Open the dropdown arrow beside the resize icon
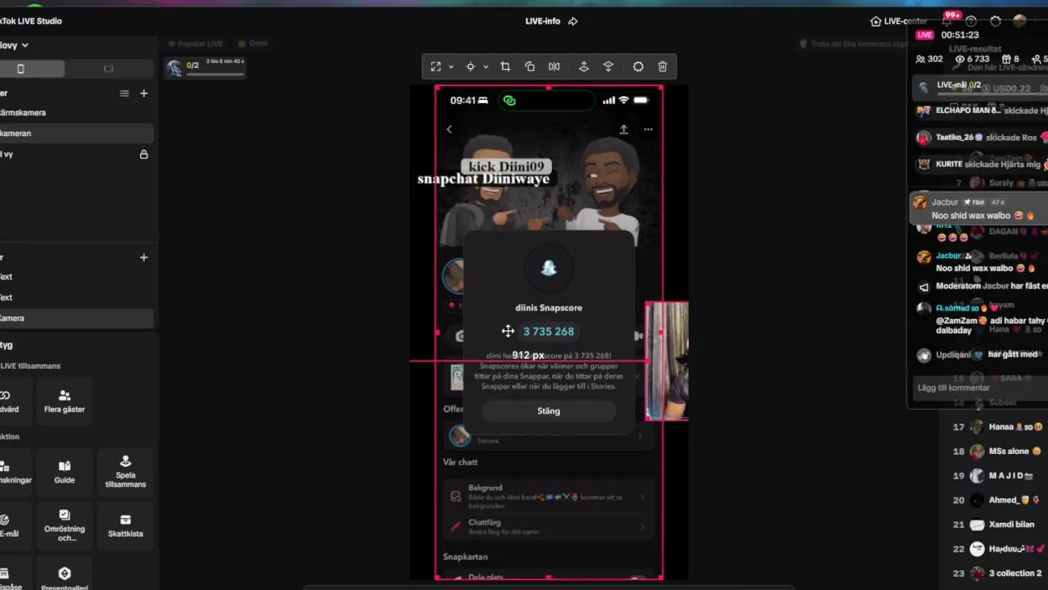 (450, 67)
